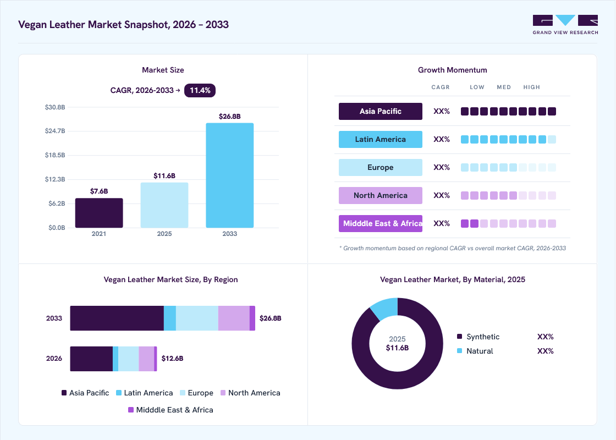This screenshot has height=440, width=616.
Task: Click the Asia Pacific momentum label
Action: (x=380, y=111)
